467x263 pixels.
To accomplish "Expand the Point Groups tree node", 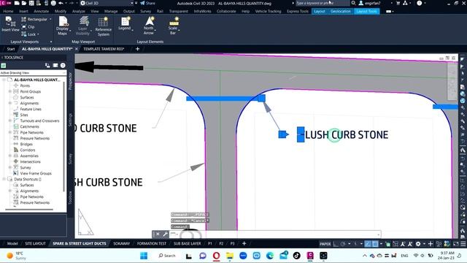I will pyautogui.click(x=10, y=91).
